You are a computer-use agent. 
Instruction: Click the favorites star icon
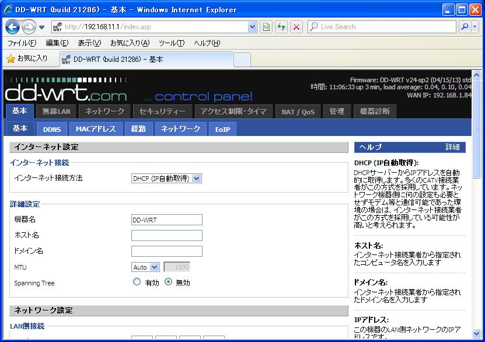tap(11, 59)
